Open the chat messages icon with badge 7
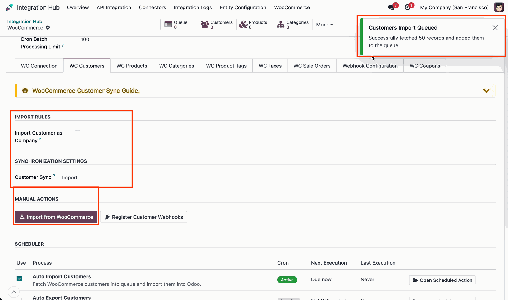 [391, 7]
